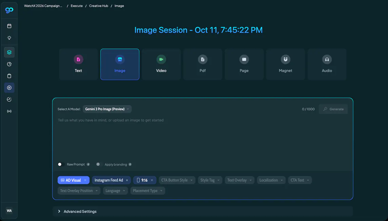Click the Raw Prompt info icon
Screen dimensions: 388x221
coord(88,164)
